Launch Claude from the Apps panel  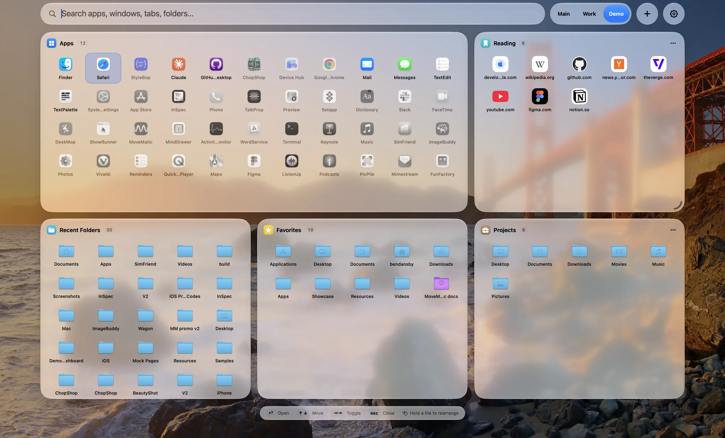point(179,68)
